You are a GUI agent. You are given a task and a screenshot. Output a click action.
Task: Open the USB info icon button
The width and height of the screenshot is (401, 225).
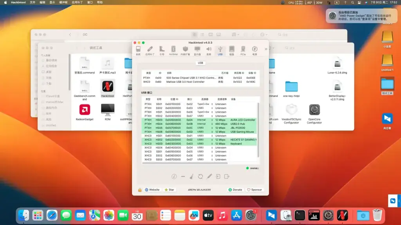(x=174, y=177)
